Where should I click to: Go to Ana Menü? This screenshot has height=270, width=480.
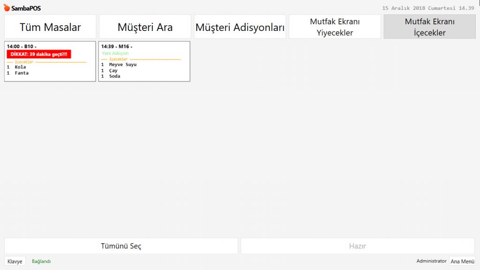point(462,262)
